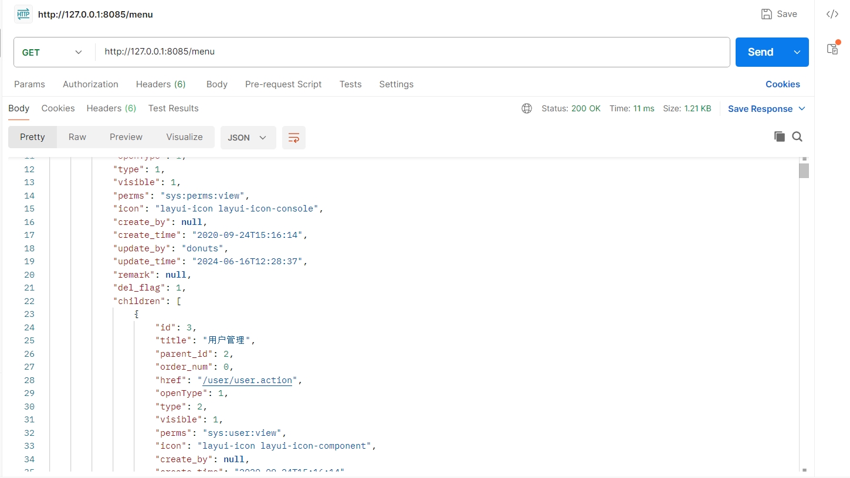Click the request URL input field
Image resolution: width=850 pixels, height=478 pixels.
[x=411, y=52]
